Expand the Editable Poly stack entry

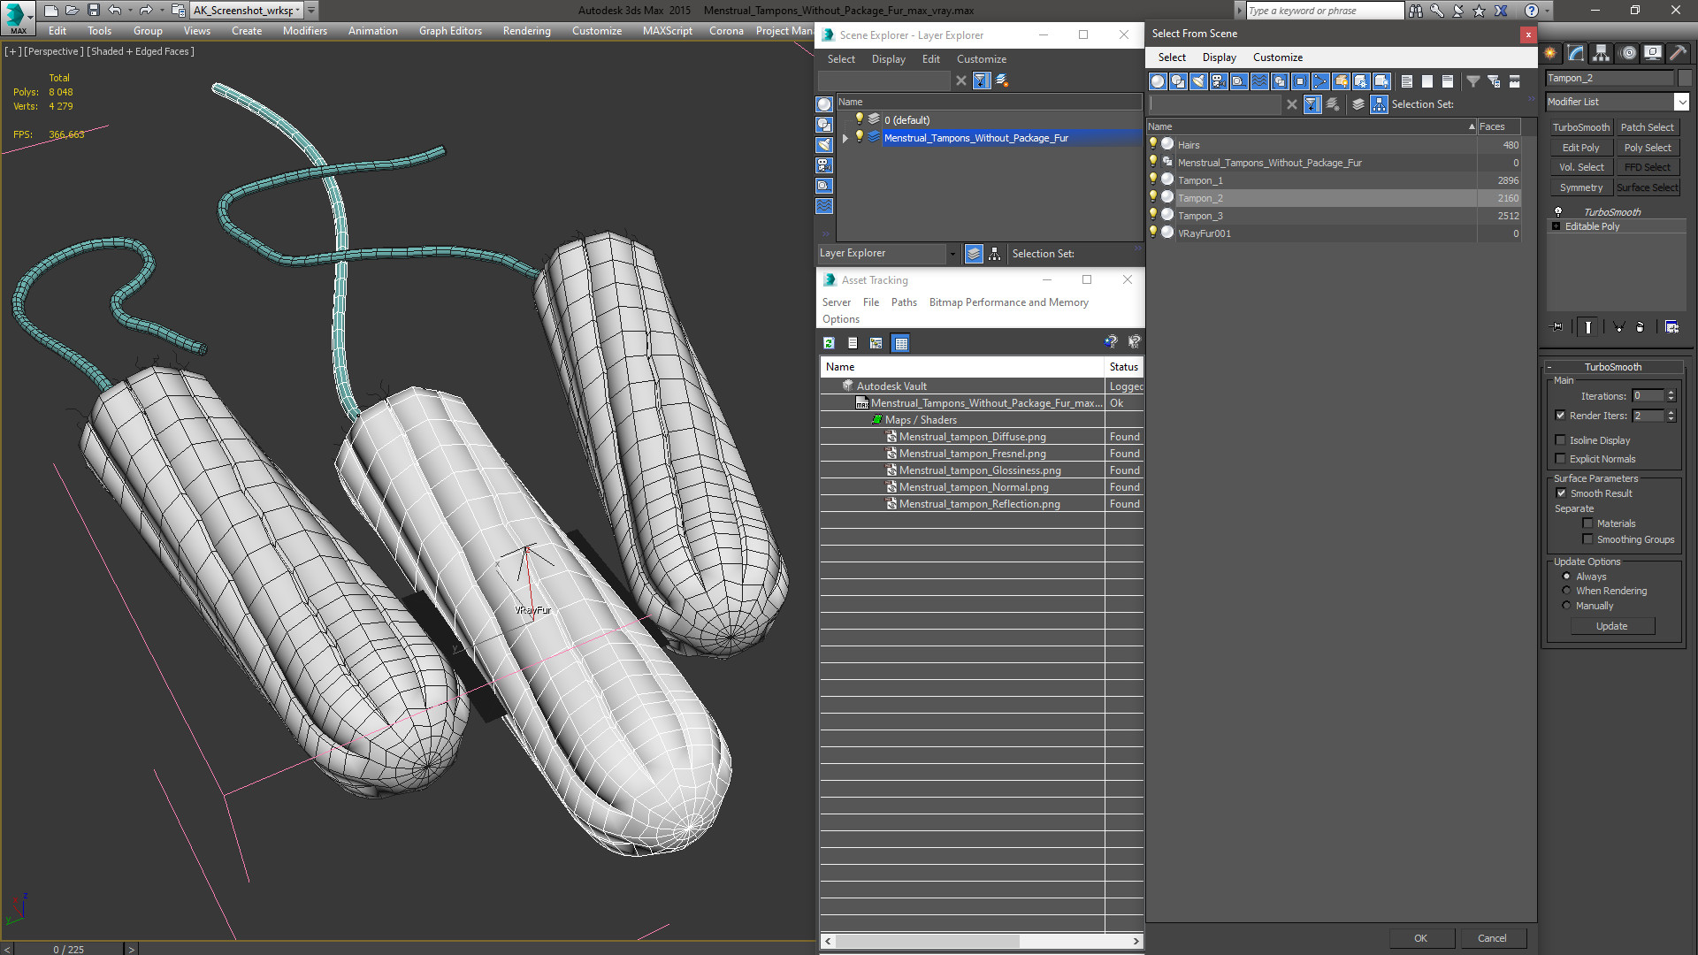point(1556,226)
